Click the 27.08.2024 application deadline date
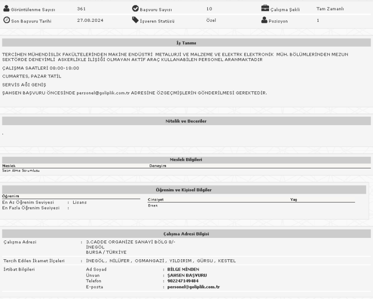373x299 pixels. [90, 21]
